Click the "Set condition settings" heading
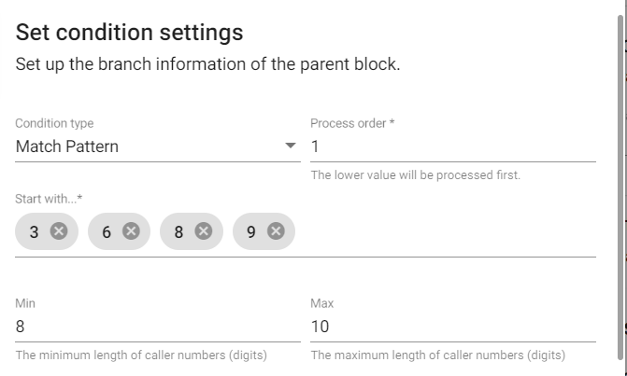The height and width of the screenshot is (376, 627). (x=130, y=33)
